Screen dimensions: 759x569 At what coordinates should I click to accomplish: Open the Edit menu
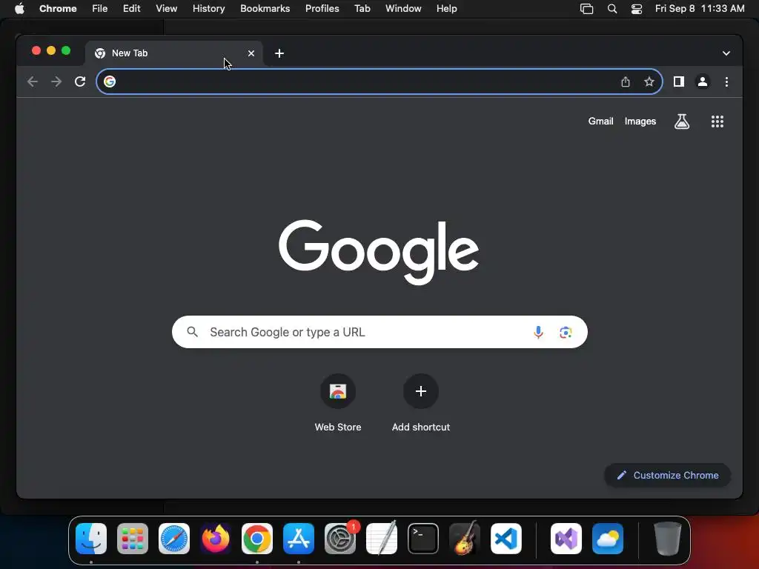click(131, 9)
